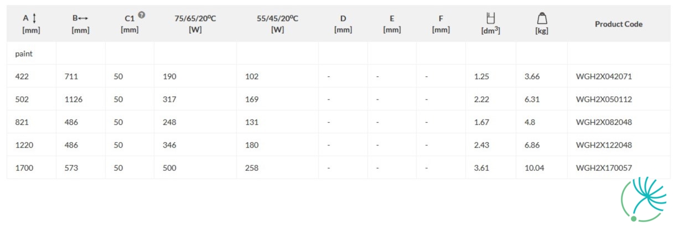Click the weight kilogram icon

click(x=542, y=18)
